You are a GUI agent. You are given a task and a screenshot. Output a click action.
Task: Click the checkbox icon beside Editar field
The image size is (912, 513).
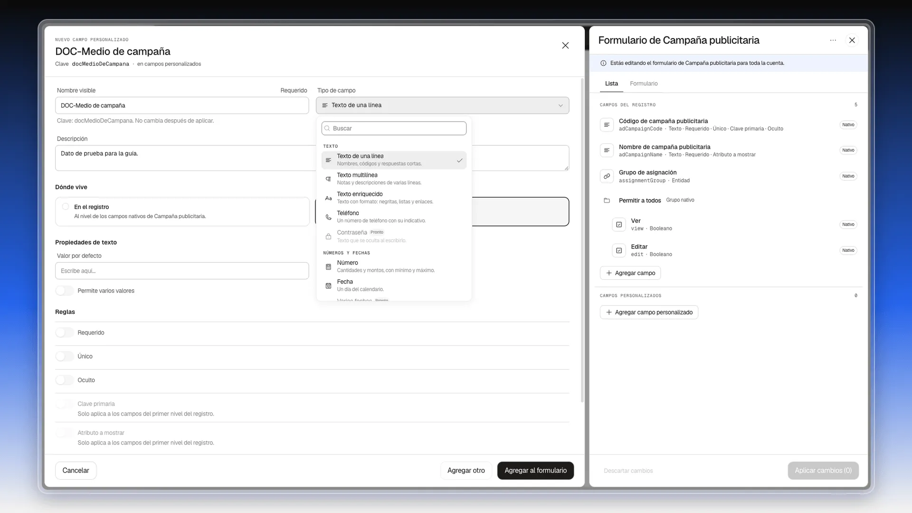[x=619, y=250]
